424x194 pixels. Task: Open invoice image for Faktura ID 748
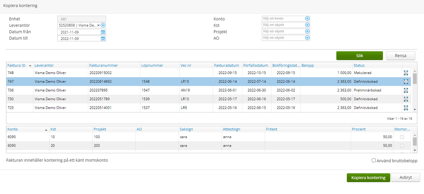point(406,73)
